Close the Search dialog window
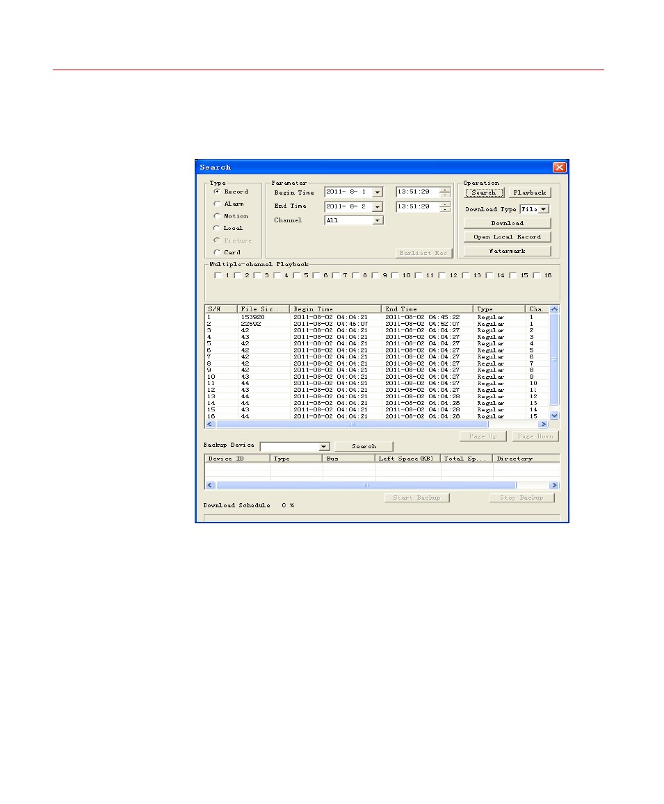 pos(559,167)
